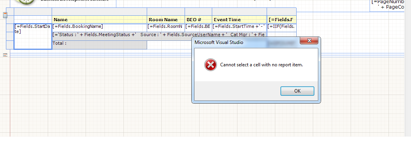
Task: Click the section handle icon below table
Action: click(x=5, y=55)
